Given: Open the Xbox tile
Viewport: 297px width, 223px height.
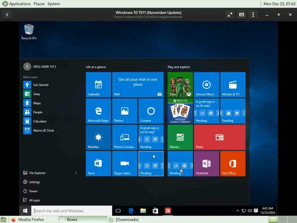Looking at the screenshot, I should (x=180, y=84).
